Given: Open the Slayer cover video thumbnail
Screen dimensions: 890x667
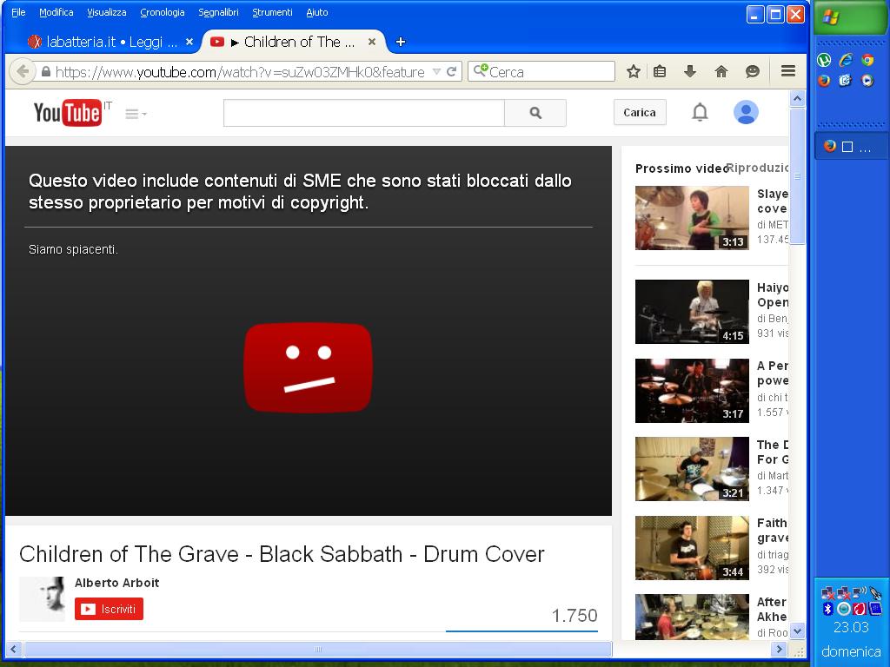Looking at the screenshot, I should (x=692, y=218).
